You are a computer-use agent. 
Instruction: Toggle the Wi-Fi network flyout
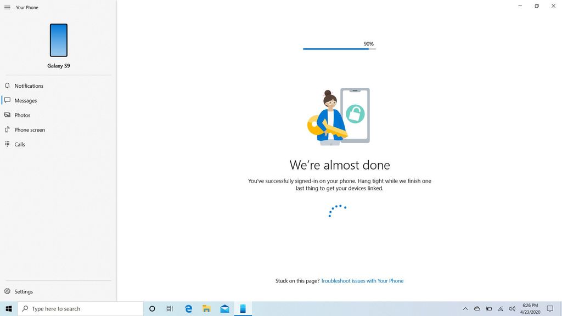(502, 308)
